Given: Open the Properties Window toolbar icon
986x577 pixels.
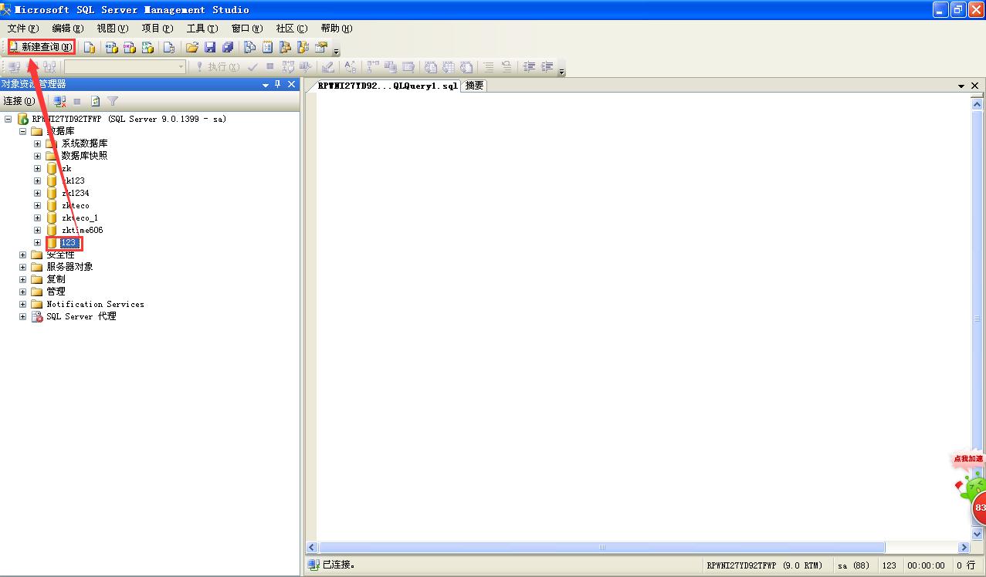Looking at the screenshot, I should [321, 48].
